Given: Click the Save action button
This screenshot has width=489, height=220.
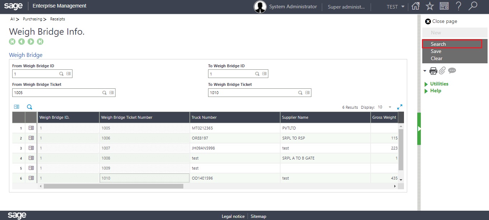Looking at the screenshot, I should pyautogui.click(x=436, y=51).
